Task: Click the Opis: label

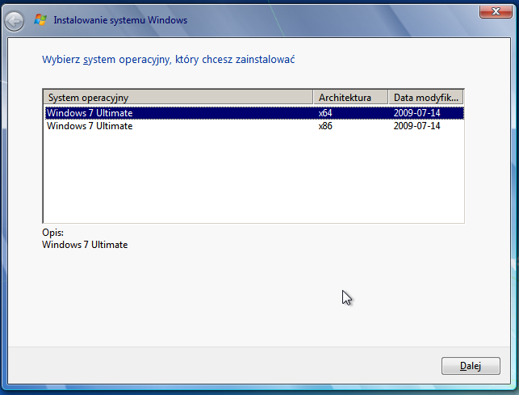Action: pyautogui.click(x=52, y=233)
